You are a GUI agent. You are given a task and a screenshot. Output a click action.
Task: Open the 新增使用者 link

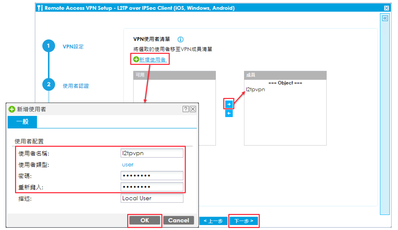tap(153, 60)
